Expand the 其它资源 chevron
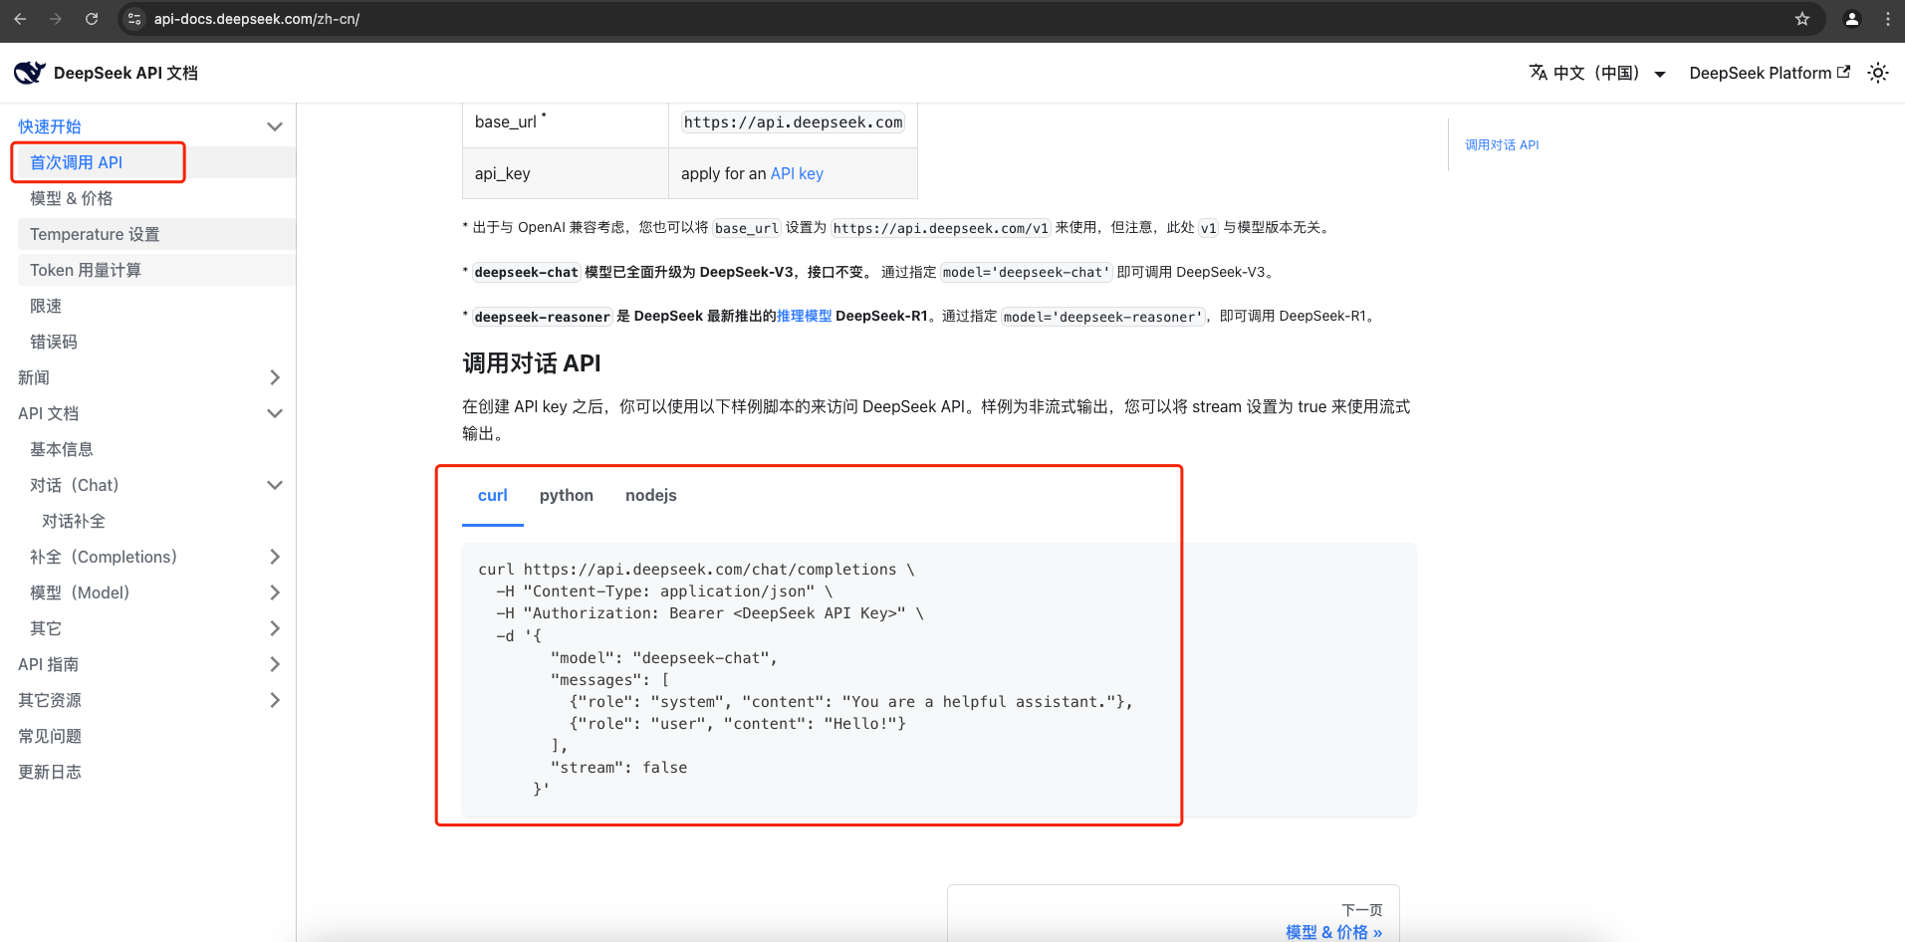The image size is (1905, 942). [275, 700]
